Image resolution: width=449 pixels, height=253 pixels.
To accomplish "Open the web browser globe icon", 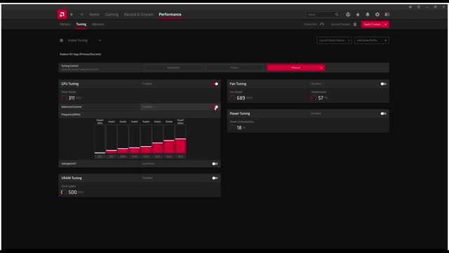I will (348, 14).
